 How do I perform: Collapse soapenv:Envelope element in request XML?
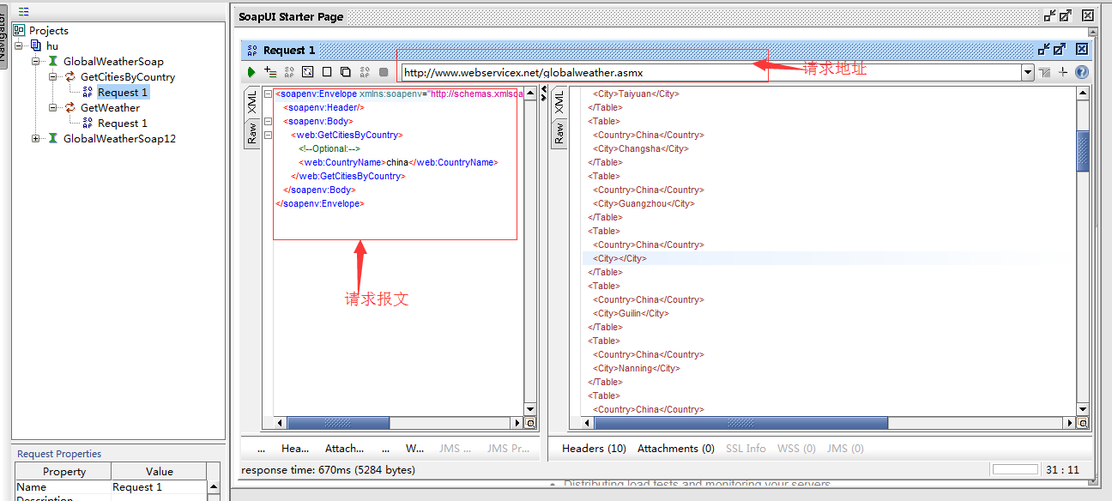coord(269,94)
